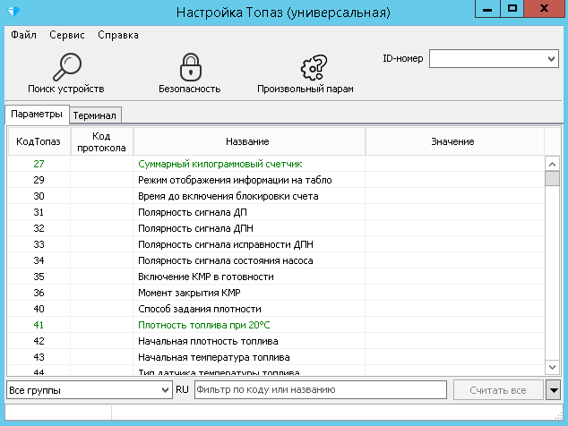Click the RU language indicator
568x426 pixels.
(x=182, y=389)
